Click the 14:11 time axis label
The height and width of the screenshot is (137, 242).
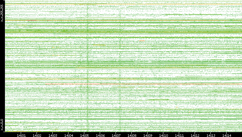click(x=179, y=135)
